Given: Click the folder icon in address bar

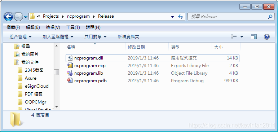Looking at the screenshot, I should coord(32,16).
